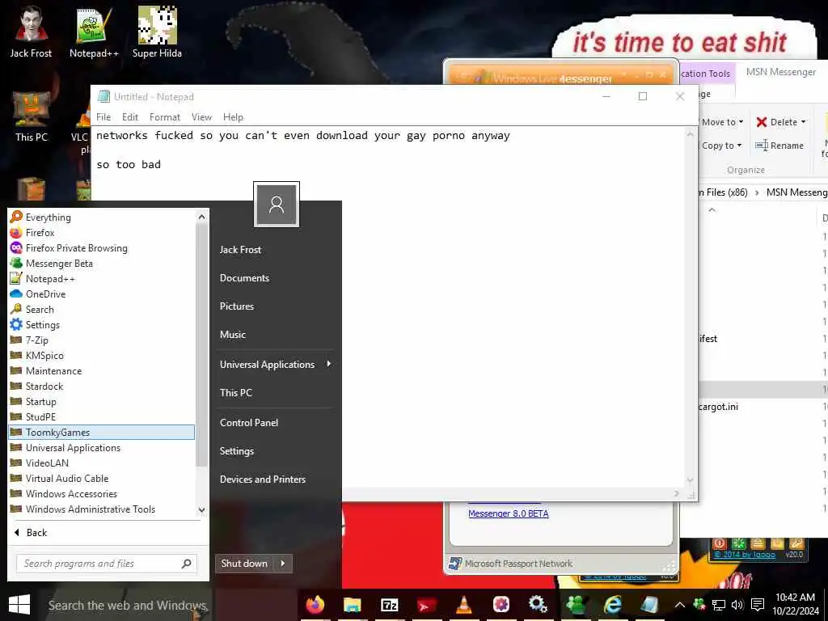Click the search magnifier in Start search box

tap(187, 564)
